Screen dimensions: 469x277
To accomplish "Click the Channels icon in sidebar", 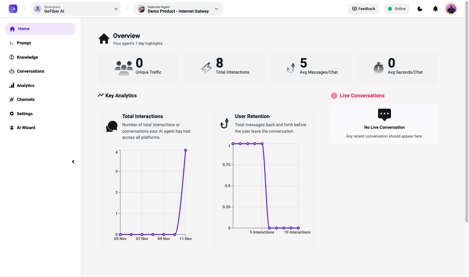I will click(12, 100).
